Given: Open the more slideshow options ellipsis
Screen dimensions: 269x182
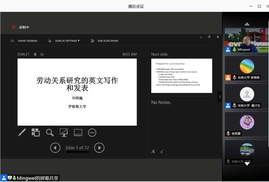Looking at the screenshot, I should point(92,132).
